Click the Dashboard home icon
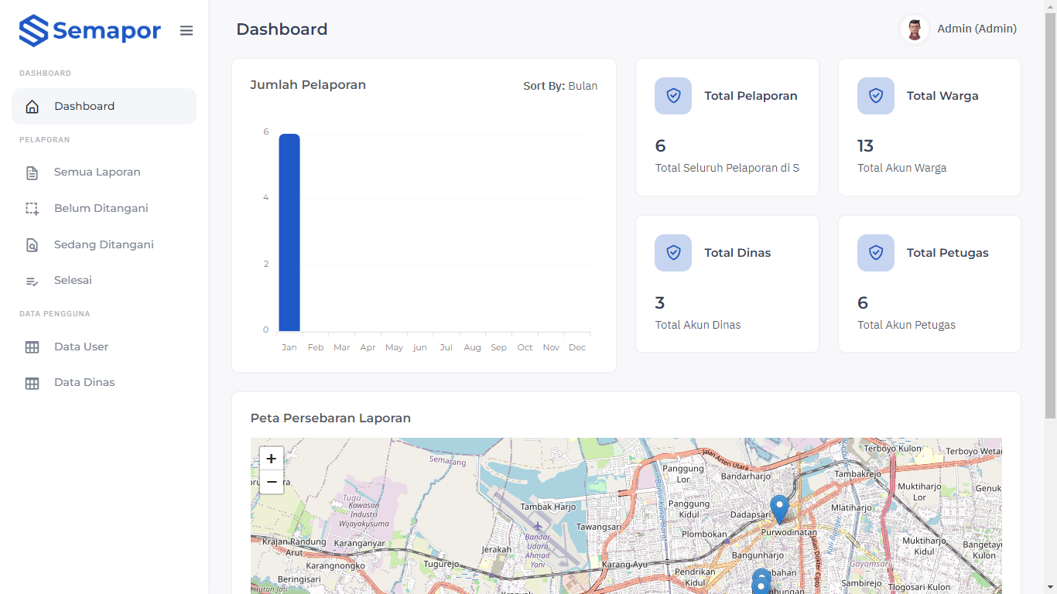Viewport: 1057px width, 594px height. pyautogui.click(x=32, y=107)
